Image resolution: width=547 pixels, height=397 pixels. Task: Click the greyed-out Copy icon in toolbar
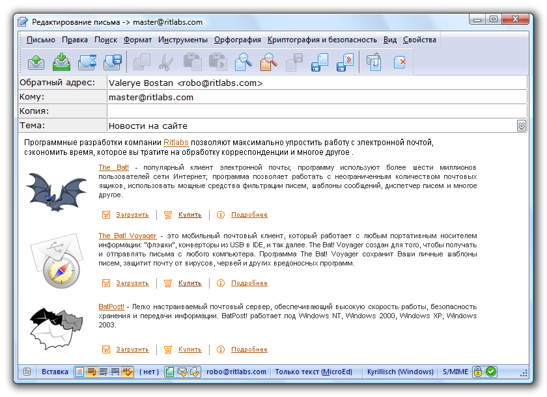pyautogui.click(x=142, y=62)
